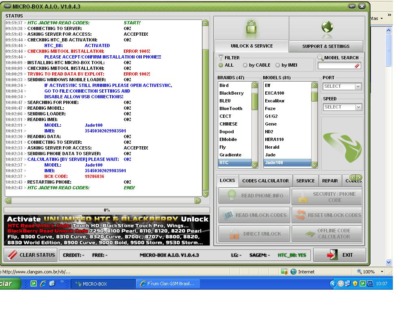Image resolution: width=416 pixels, height=312 pixels.
Task: Click the status log scroll up arrow
Action: pos(206,23)
